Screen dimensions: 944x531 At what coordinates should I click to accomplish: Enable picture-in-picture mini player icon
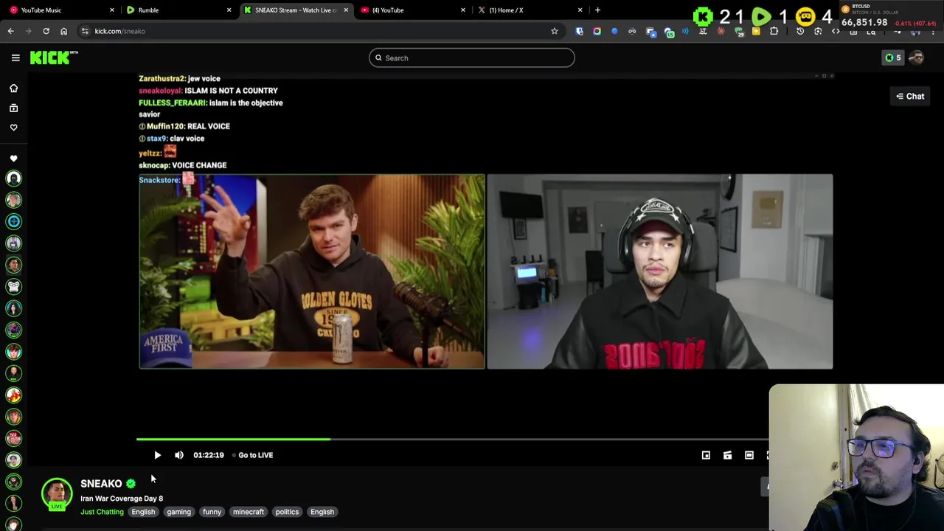pyautogui.click(x=706, y=455)
